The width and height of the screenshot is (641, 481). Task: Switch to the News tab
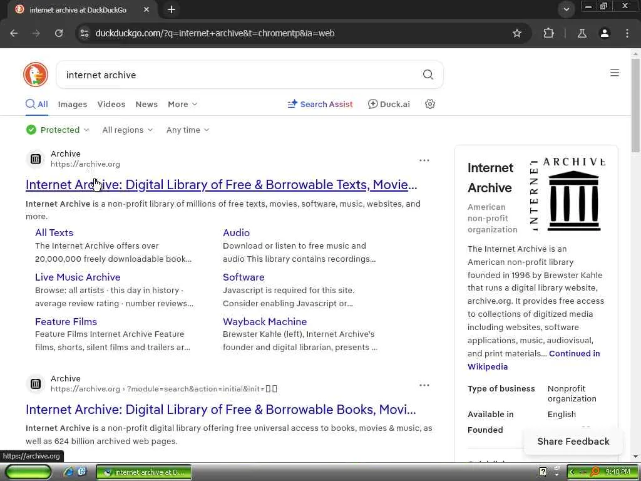[146, 104]
